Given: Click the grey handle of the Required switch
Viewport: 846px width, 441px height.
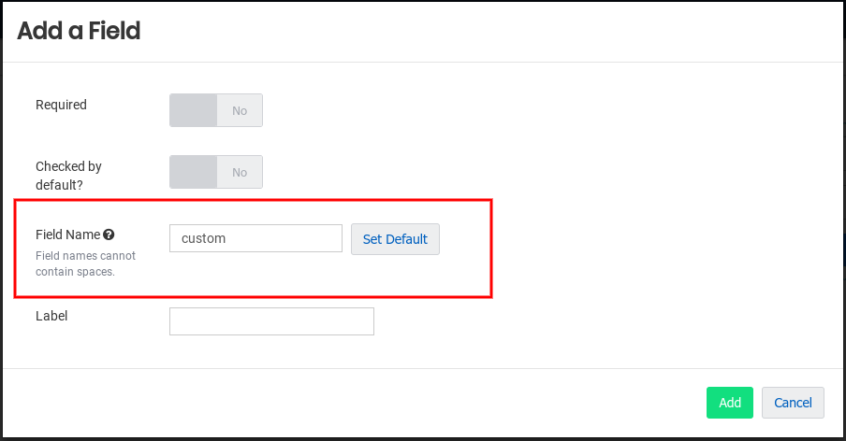Looking at the screenshot, I should tap(194, 110).
